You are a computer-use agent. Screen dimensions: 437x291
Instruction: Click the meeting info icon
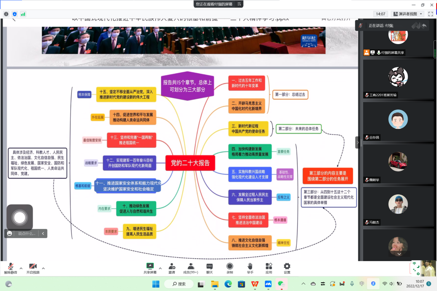tap(6, 14)
